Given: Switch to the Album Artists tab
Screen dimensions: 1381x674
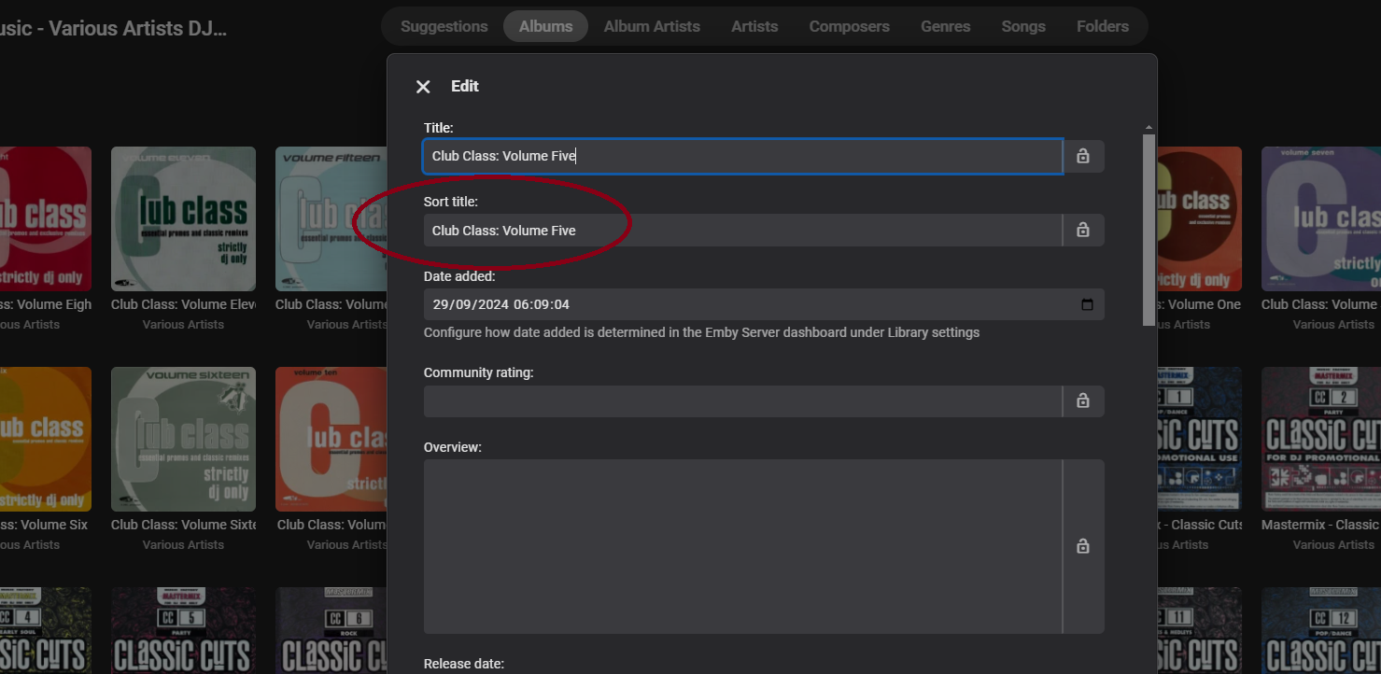Looking at the screenshot, I should [x=652, y=26].
